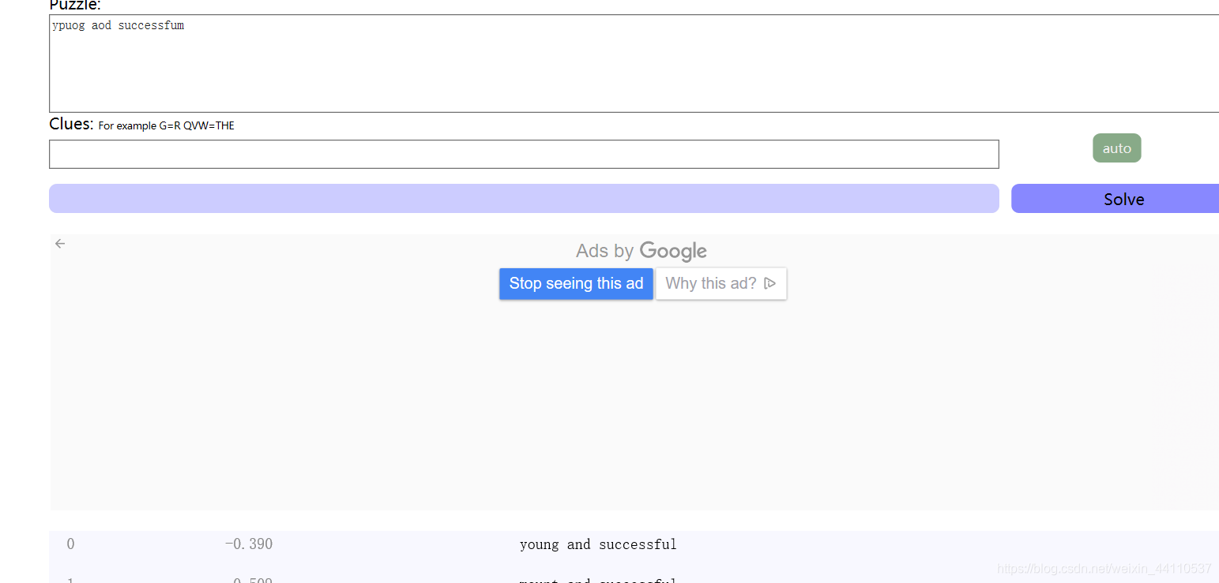Click the Ads by Google label
Screen dimensions: 1219x583
click(641, 251)
